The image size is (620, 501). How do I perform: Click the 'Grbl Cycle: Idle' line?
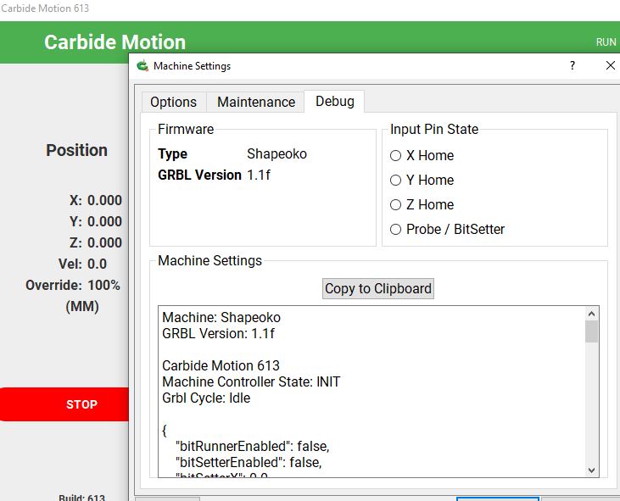206,398
